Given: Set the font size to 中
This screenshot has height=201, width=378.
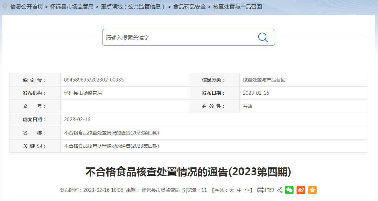Looking at the screenshot, I should coord(239,190).
